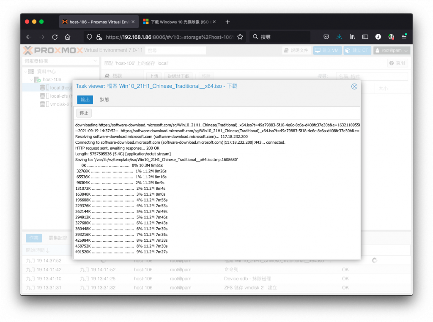The image size is (433, 322).
Task: Click the 建立 CT button
Action: (357, 50)
